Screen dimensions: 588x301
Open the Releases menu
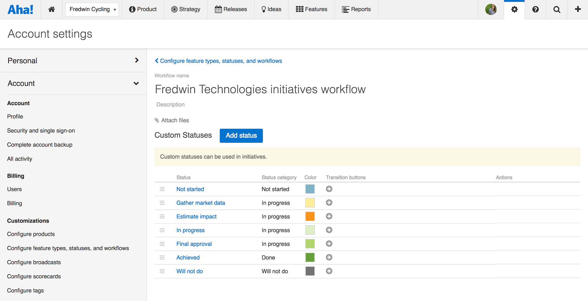tap(231, 9)
